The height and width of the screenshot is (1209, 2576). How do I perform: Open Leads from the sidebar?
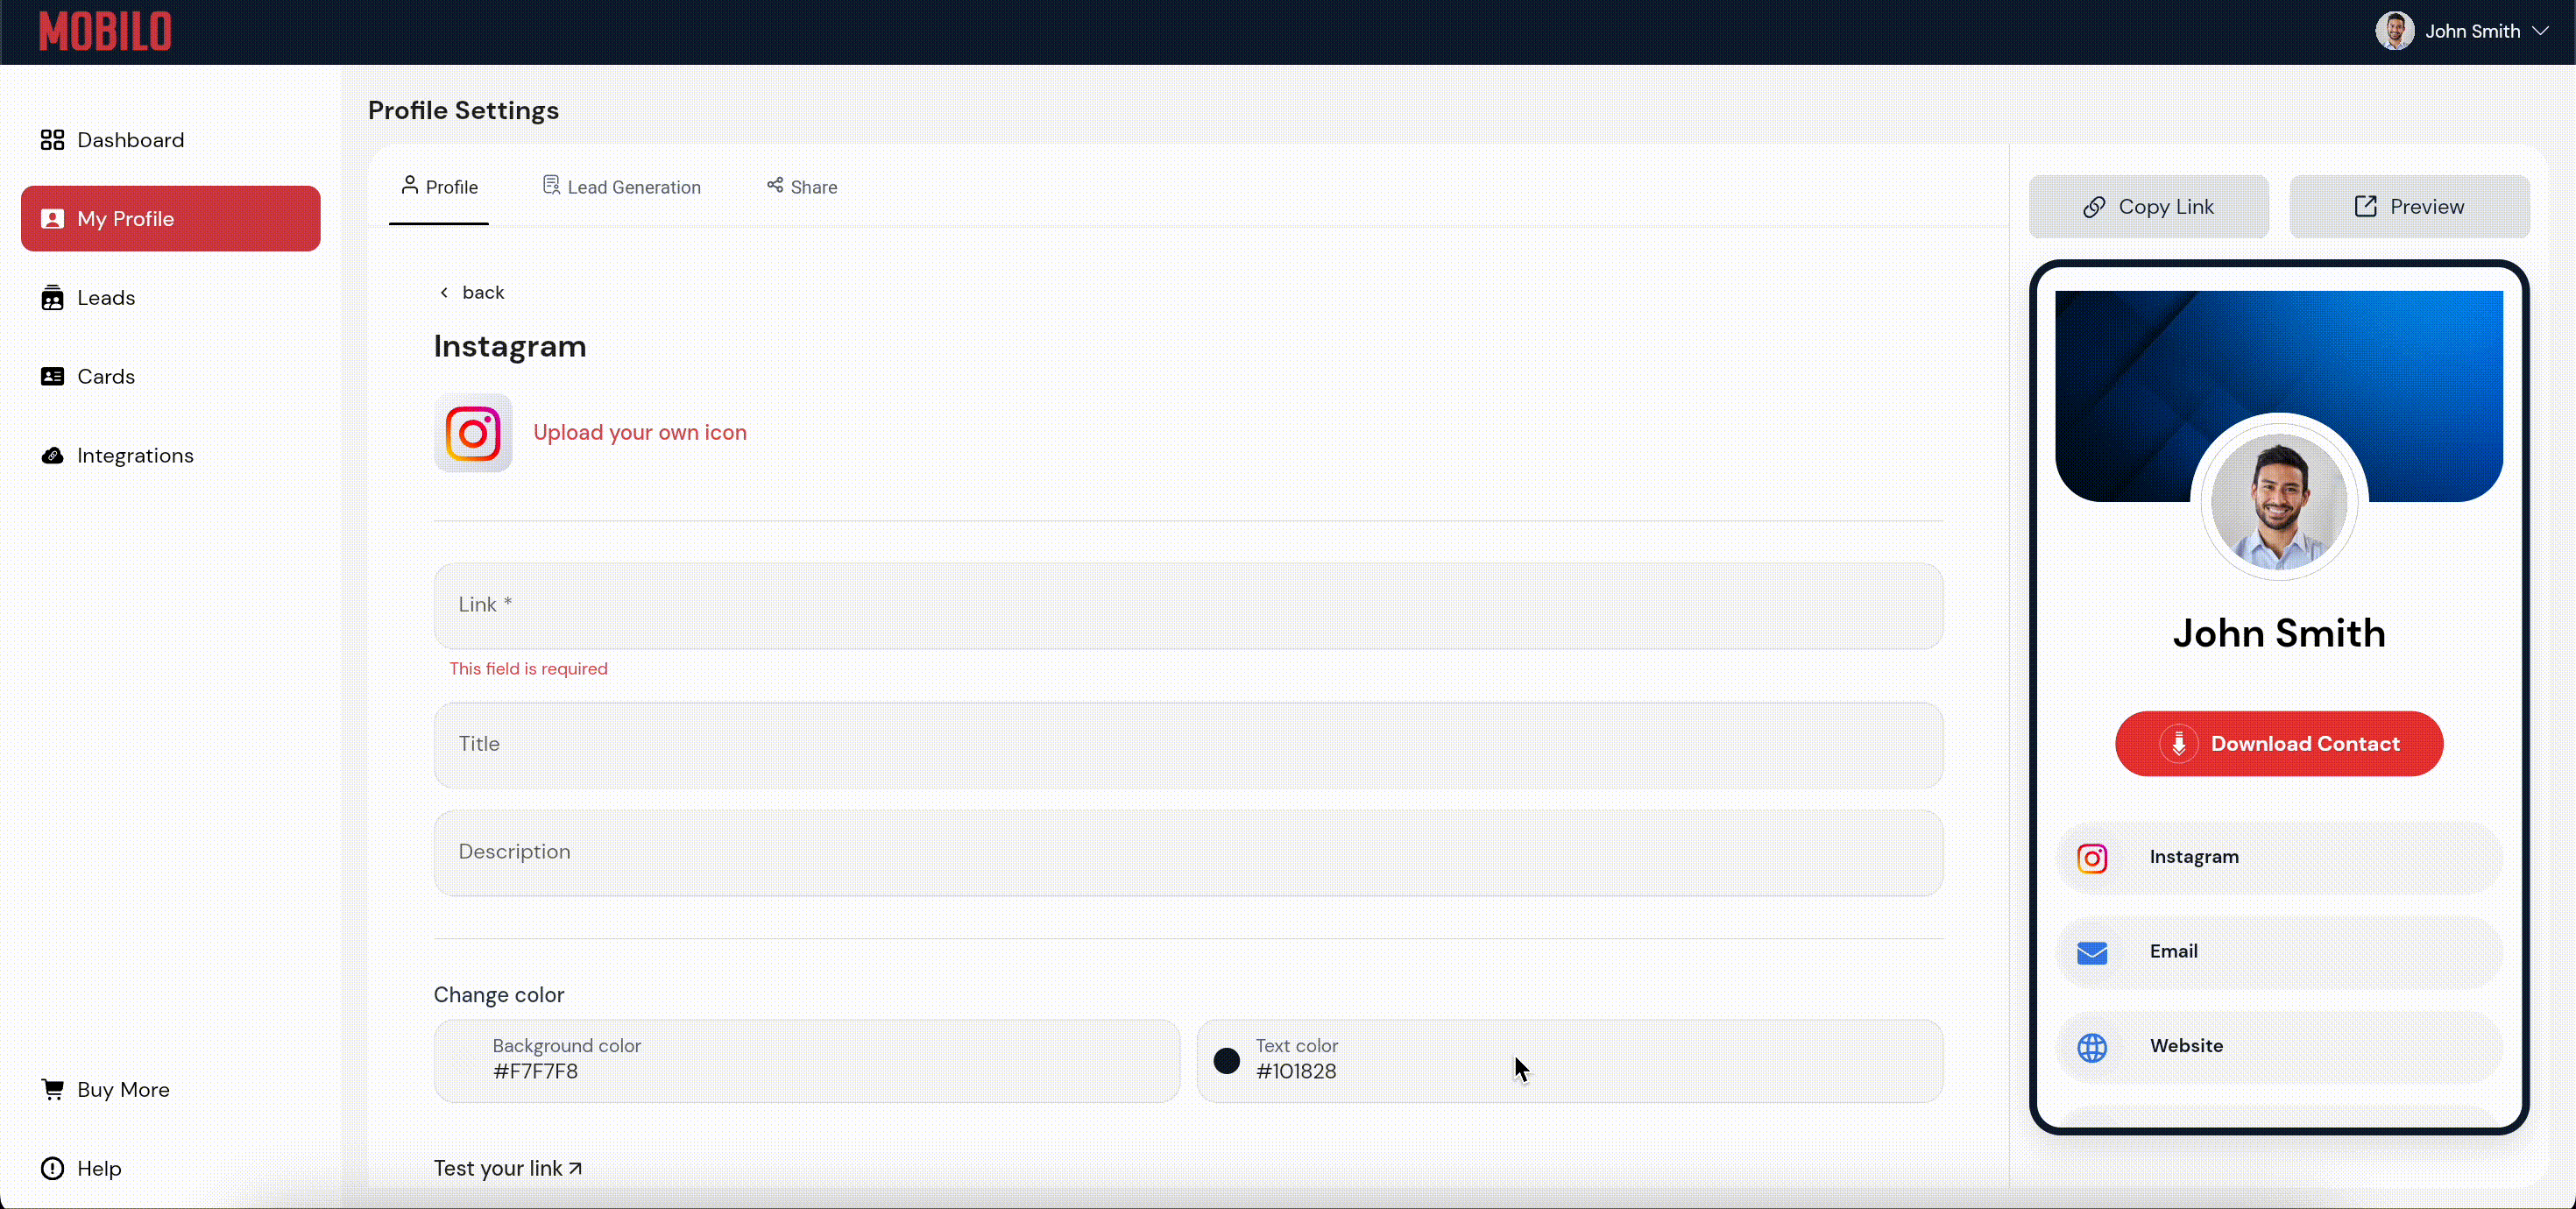point(105,298)
